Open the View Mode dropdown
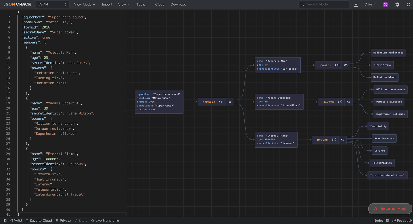The width and height of the screenshot is (413, 224). [85, 5]
